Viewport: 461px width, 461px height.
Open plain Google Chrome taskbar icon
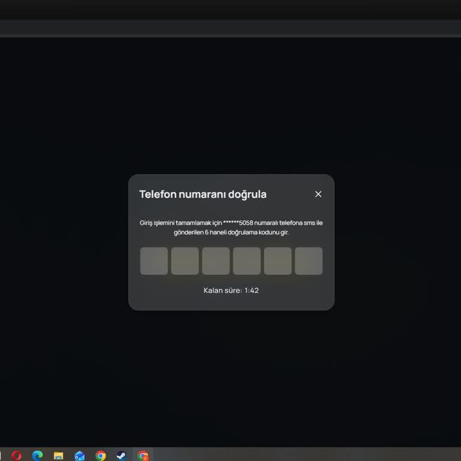[101, 456]
